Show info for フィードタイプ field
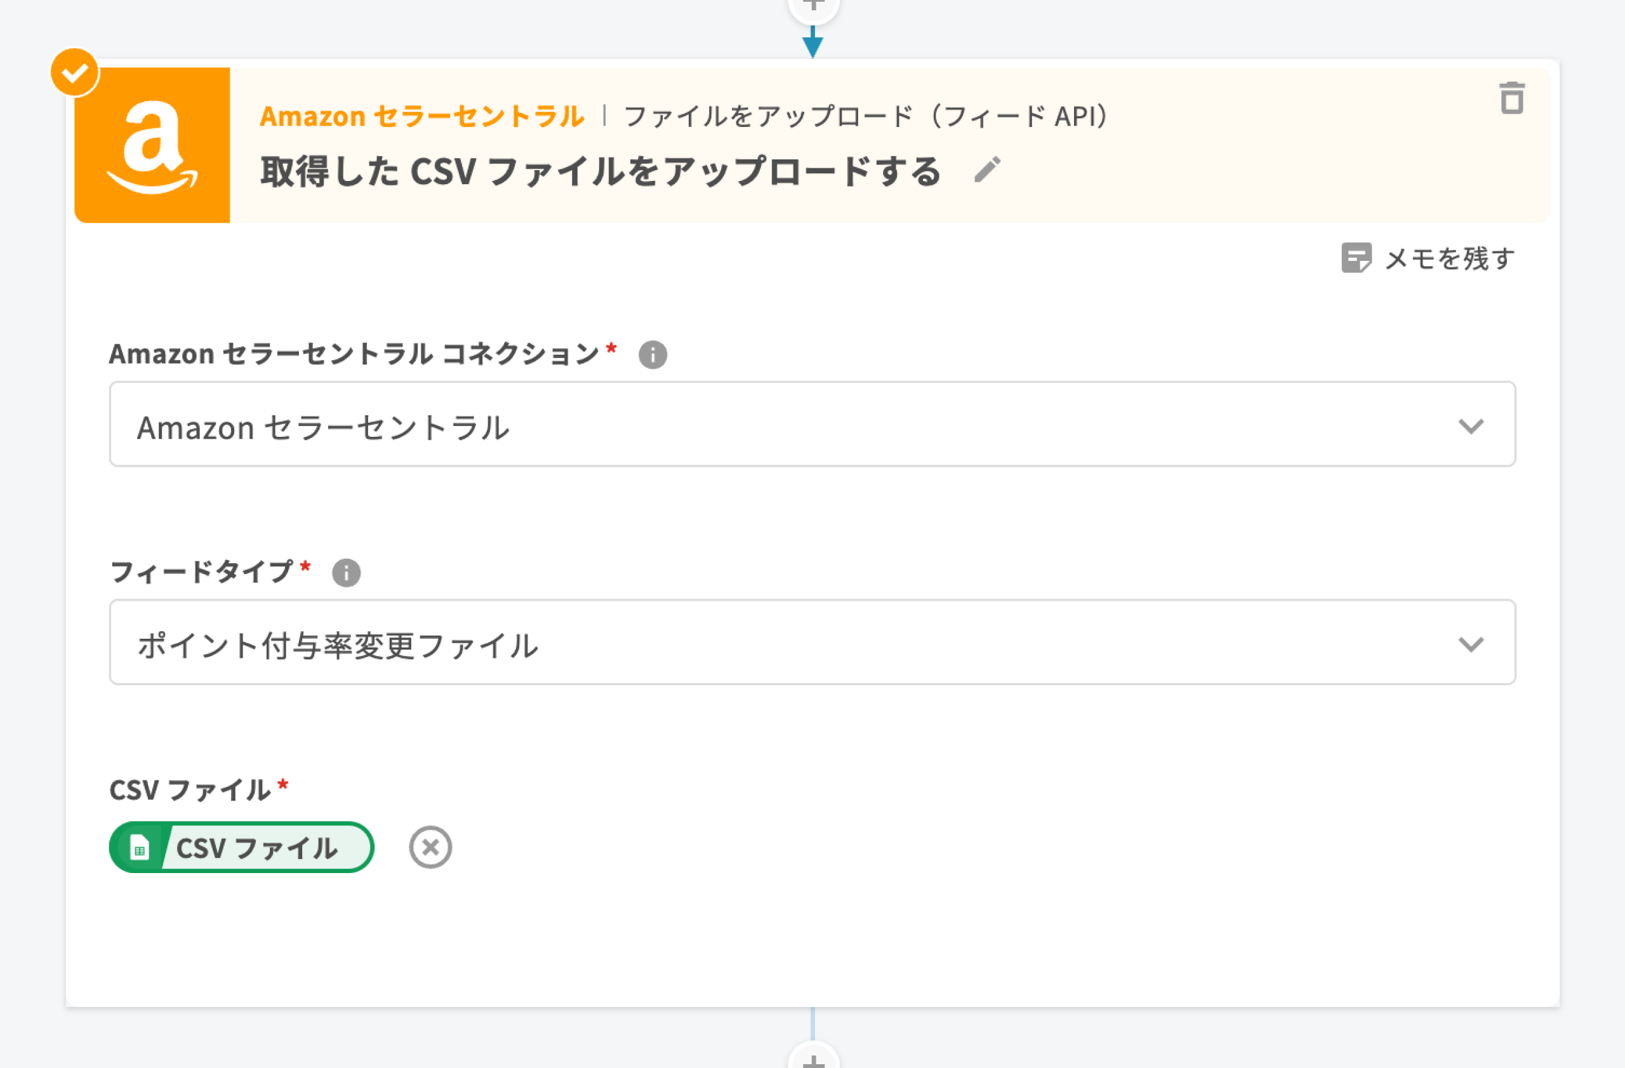The width and height of the screenshot is (1625, 1068). pos(346,573)
